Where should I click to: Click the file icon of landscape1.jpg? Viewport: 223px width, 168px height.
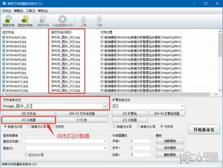4,37
